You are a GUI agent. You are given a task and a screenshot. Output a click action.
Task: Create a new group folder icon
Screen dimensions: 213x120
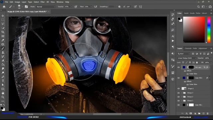[199, 113]
